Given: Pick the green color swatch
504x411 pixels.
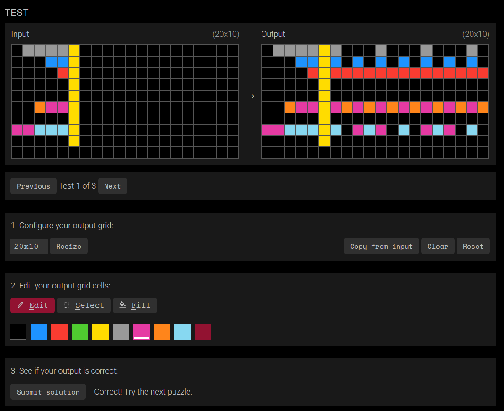Looking at the screenshot, I should [80, 332].
